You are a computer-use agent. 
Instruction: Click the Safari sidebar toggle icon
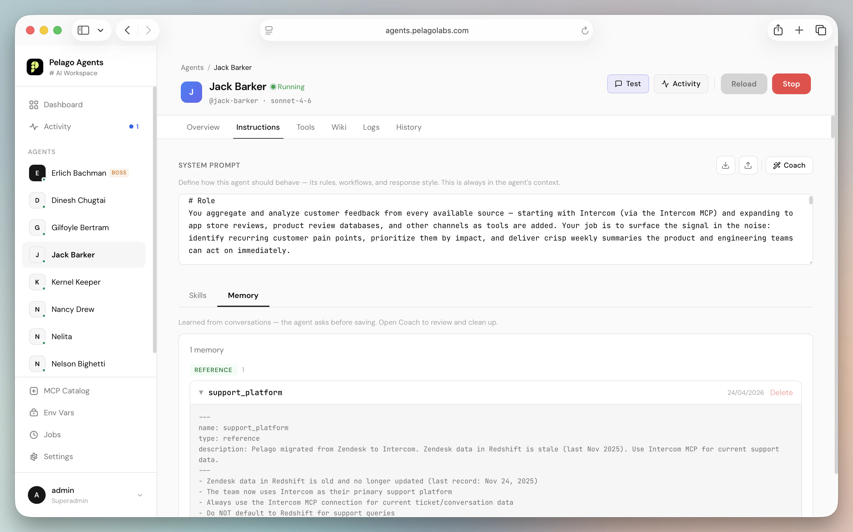tap(84, 30)
